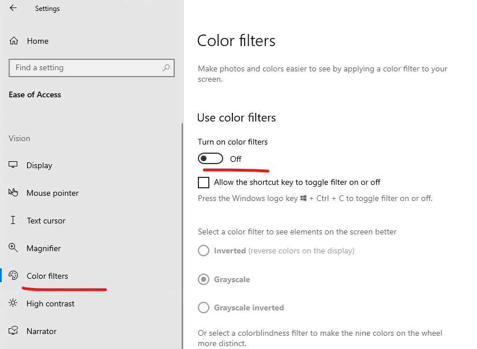Screen dimensions: 477x349
Task: Select the Inverted color filter
Action: pos(203,251)
